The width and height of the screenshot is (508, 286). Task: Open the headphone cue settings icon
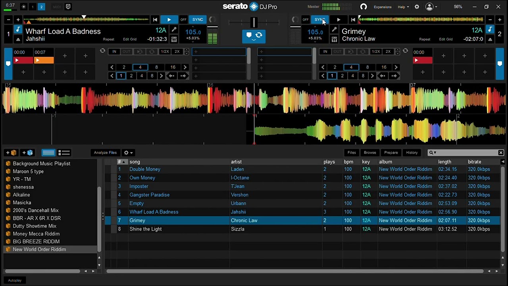click(363, 7)
